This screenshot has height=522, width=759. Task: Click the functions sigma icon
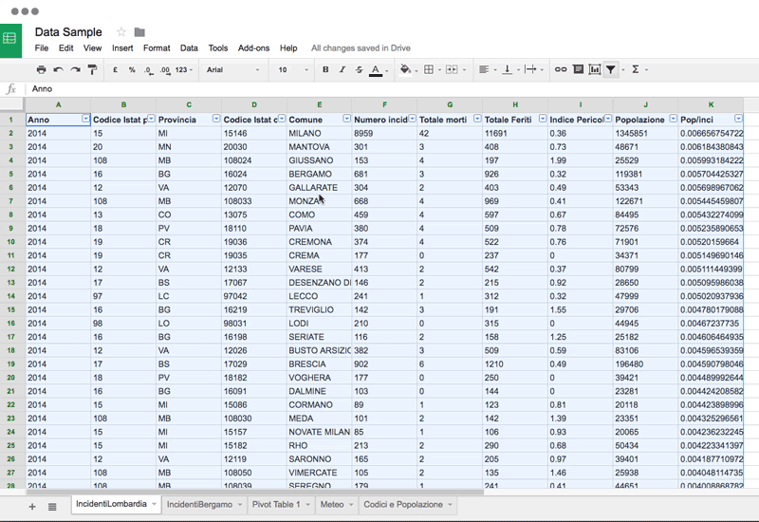pyautogui.click(x=635, y=69)
